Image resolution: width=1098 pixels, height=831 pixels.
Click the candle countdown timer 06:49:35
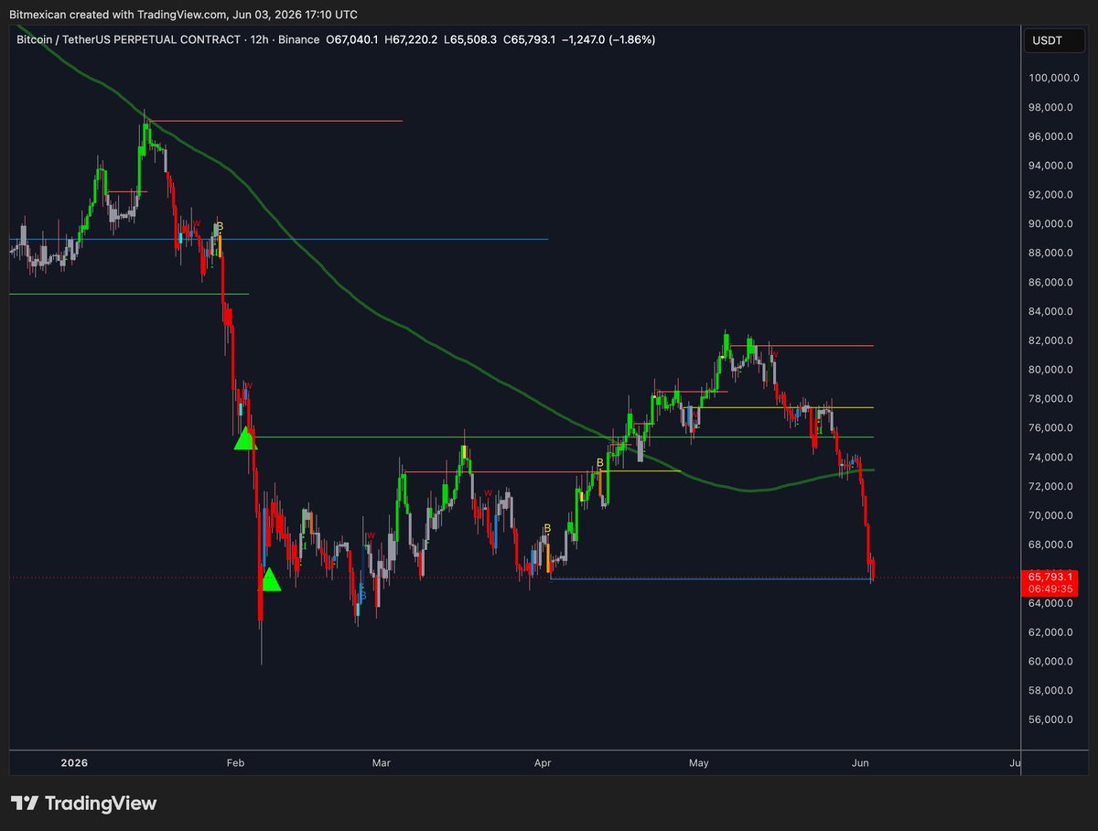(1050, 589)
